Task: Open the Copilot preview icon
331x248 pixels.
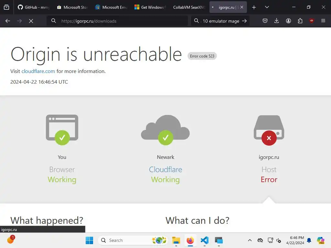Action: coord(321,240)
